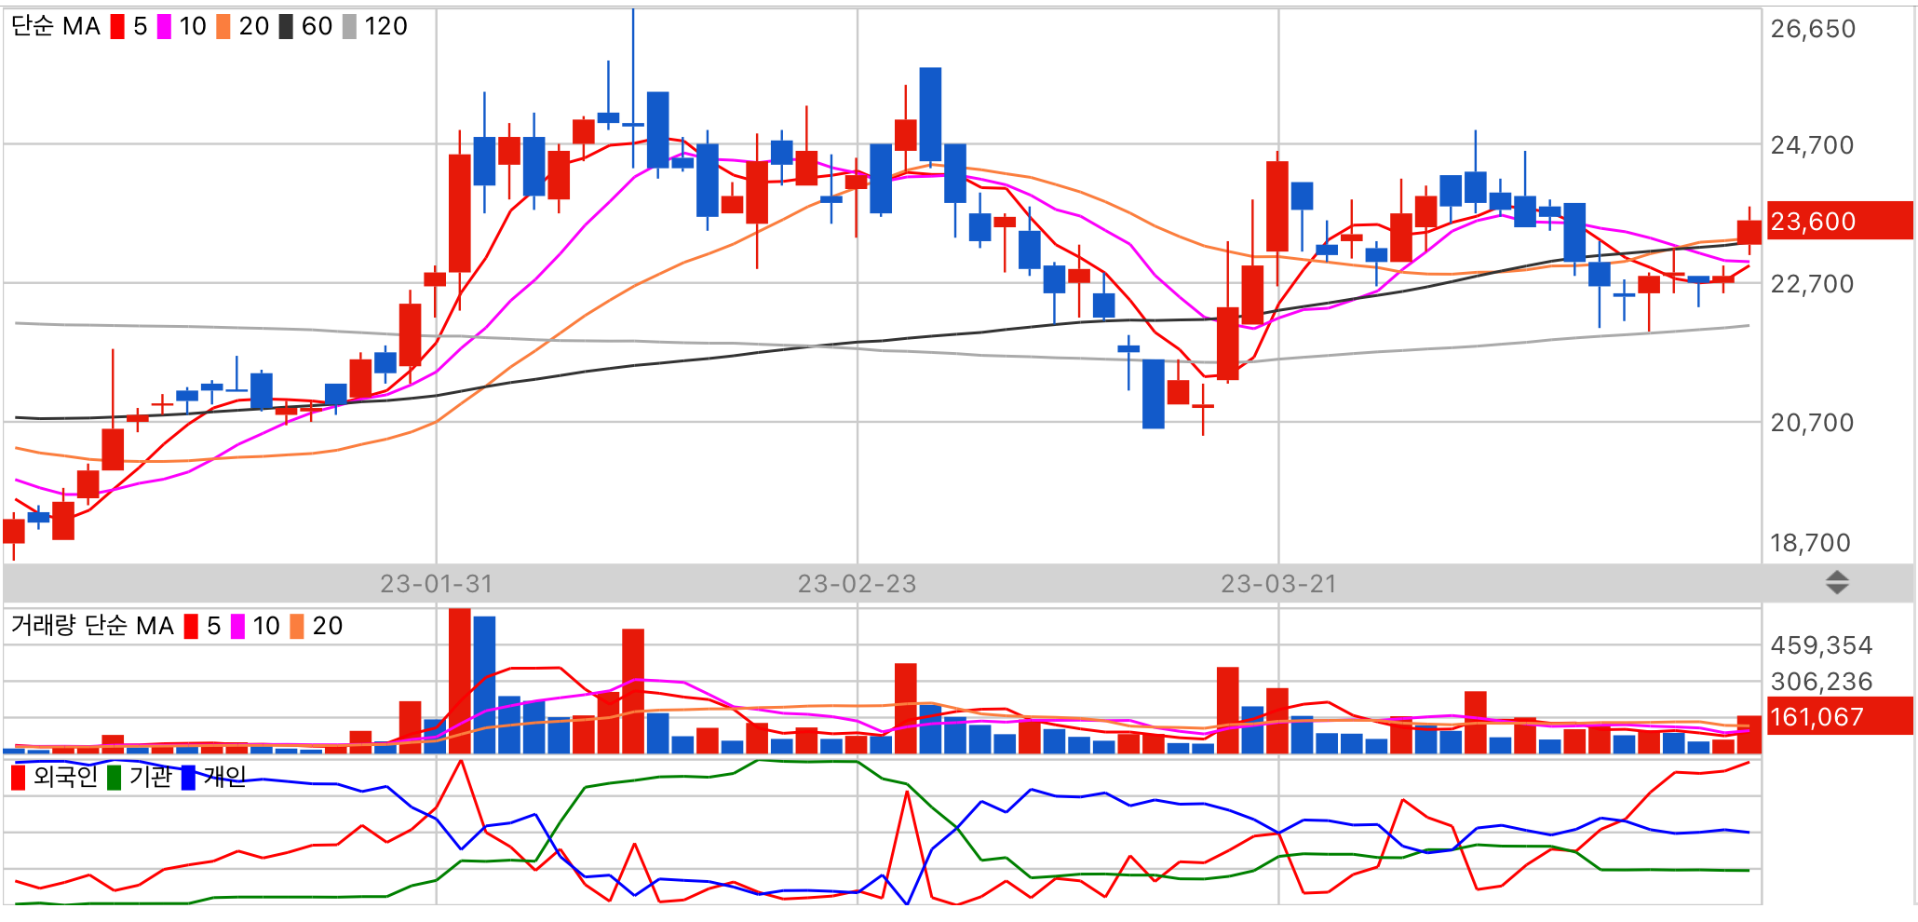
Task: Click the red 외국인 legend swatch
Action: click(x=18, y=777)
